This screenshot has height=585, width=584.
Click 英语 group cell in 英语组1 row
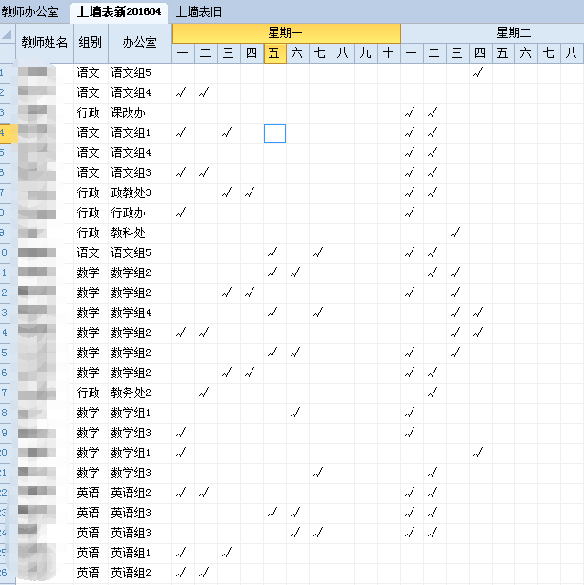coord(91,553)
